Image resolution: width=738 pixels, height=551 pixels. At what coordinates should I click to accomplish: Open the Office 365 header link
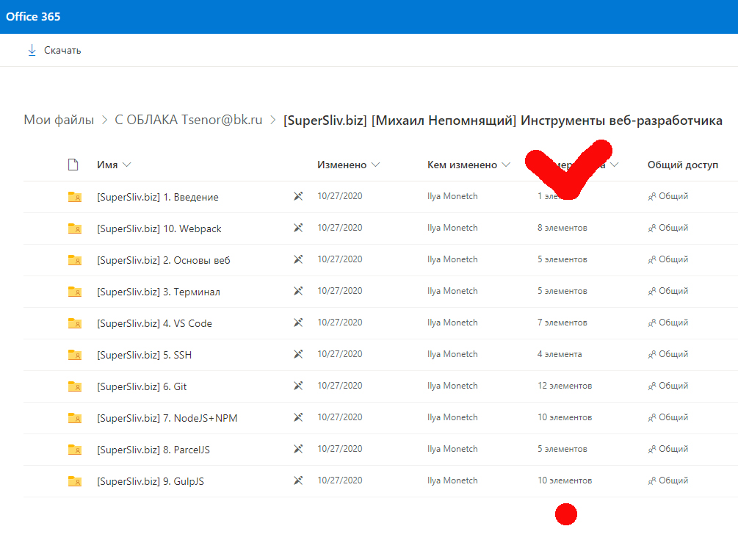pyautogui.click(x=33, y=16)
